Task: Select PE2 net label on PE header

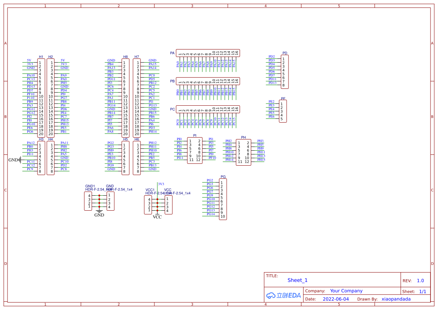Action: pos(272,102)
